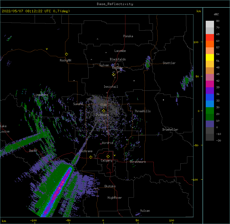The image size is (230, 224).
Task: Click the green radar echo west of Stettler
Action: point(148,63)
